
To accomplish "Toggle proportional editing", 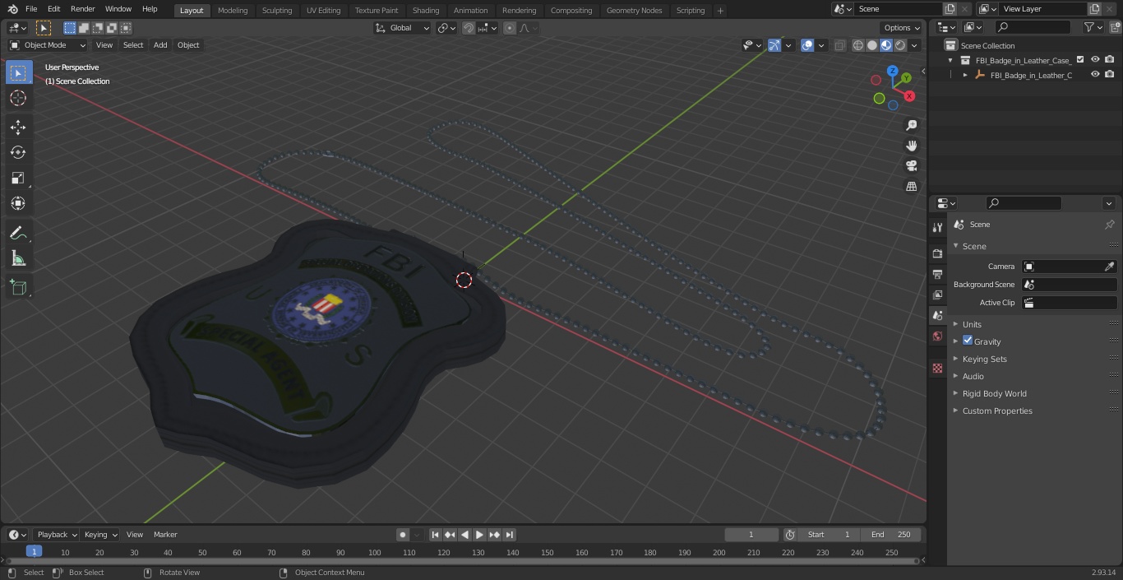I will click(x=510, y=28).
